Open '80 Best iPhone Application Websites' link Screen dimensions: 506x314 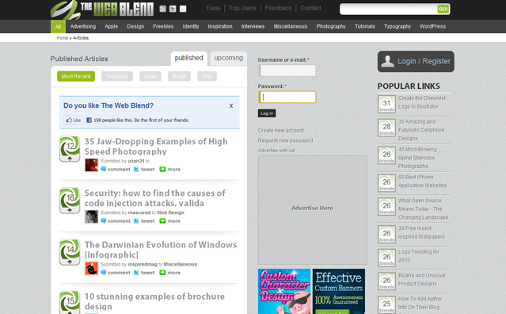point(422,182)
